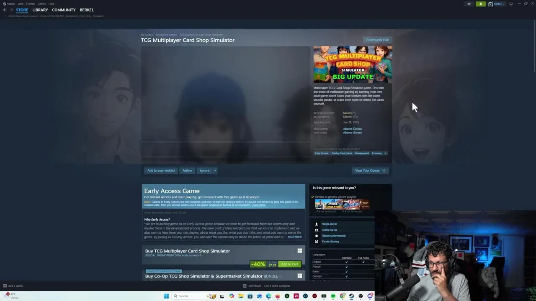Open the Help menu
The height and width of the screenshot is (301, 536).
pos(51,4)
